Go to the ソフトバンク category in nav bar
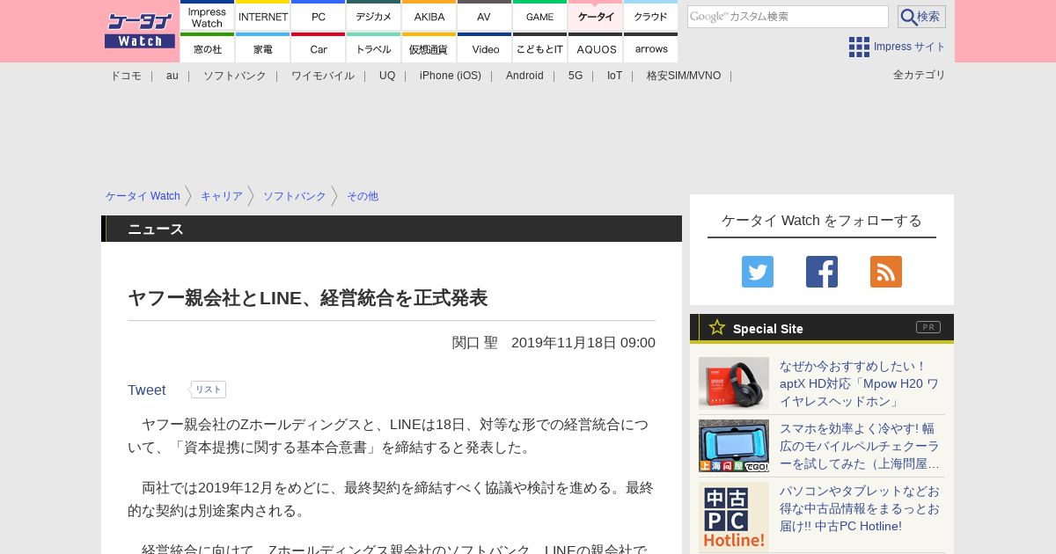The height and width of the screenshot is (554, 1056). click(x=235, y=76)
